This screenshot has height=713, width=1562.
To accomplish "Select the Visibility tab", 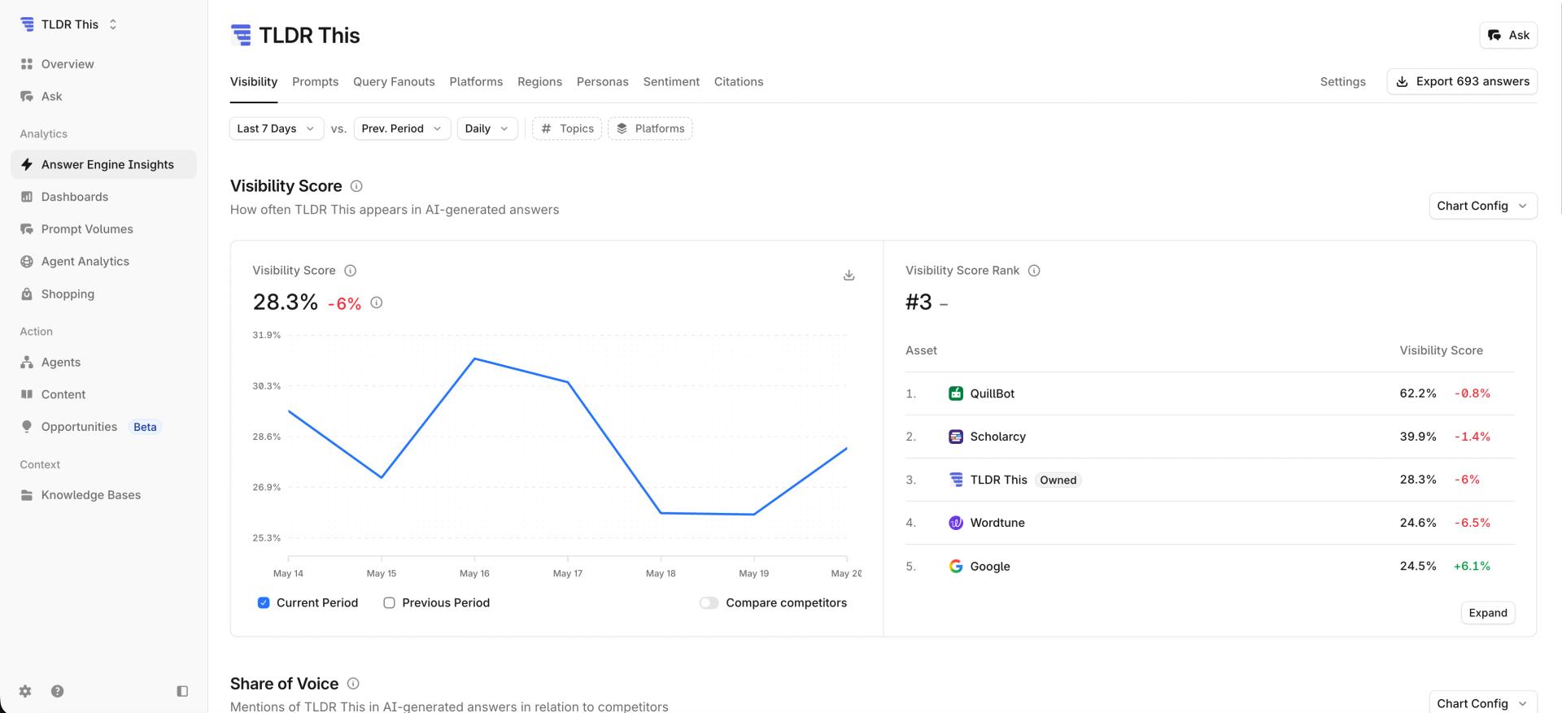I will [x=254, y=82].
